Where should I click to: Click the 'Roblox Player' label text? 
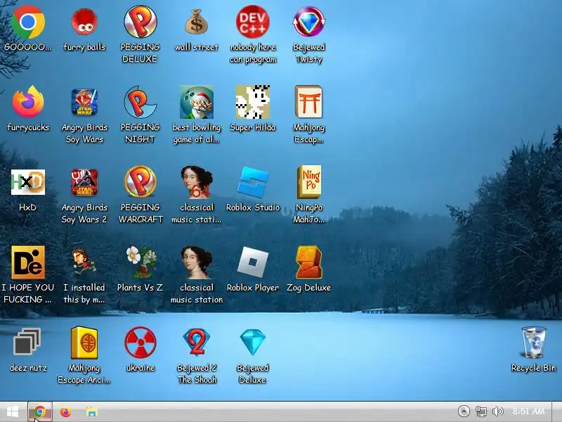[253, 288]
